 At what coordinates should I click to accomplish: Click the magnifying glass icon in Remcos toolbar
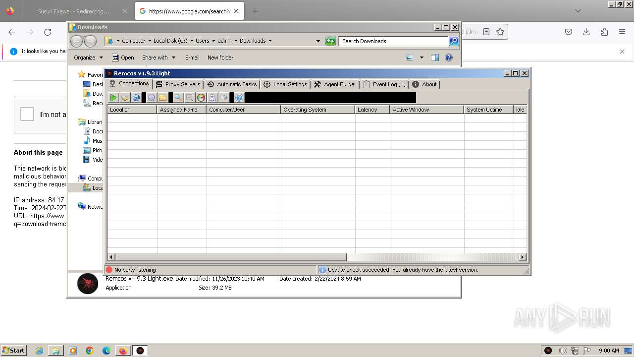(178, 98)
